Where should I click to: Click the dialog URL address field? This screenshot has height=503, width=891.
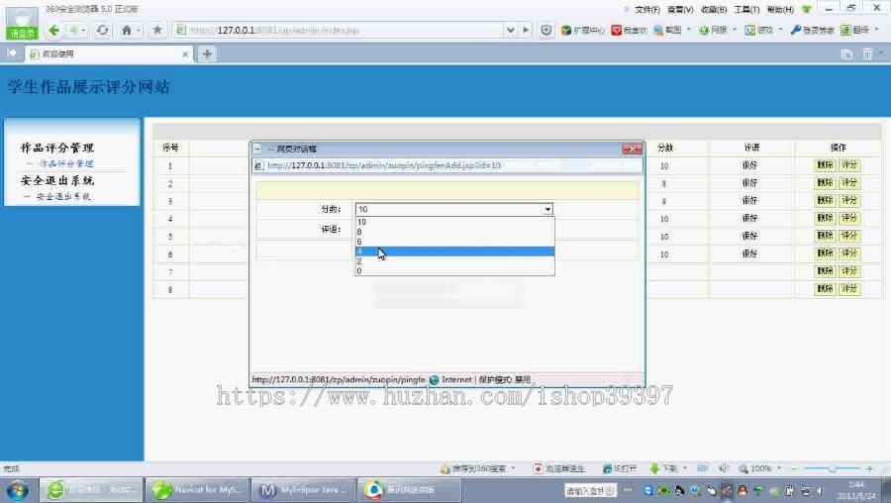click(x=447, y=165)
